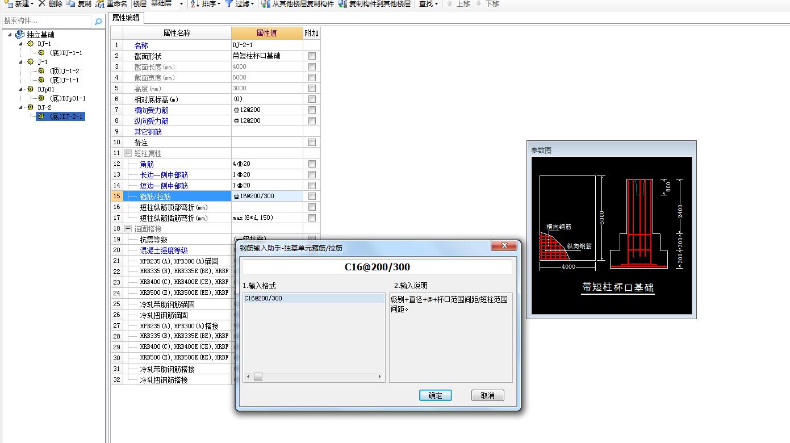Tick the 附加 checkbox for 横向受力筋
Screen dimensions: 790x443
pos(312,110)
